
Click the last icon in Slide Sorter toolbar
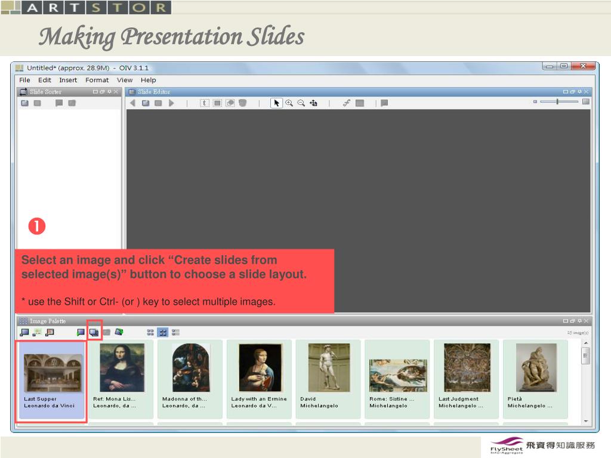click(72, 103)
